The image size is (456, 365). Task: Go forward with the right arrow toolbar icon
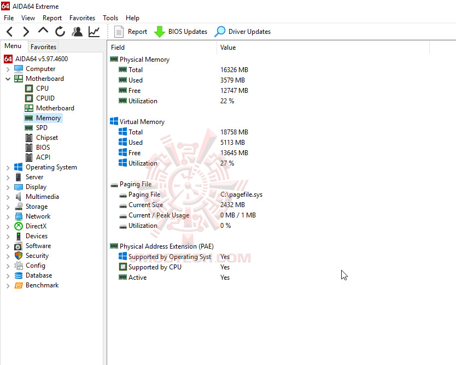(x=26, y=31)
